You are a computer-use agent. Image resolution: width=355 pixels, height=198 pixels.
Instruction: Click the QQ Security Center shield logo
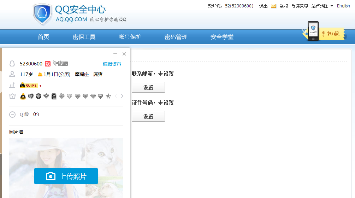42,14
